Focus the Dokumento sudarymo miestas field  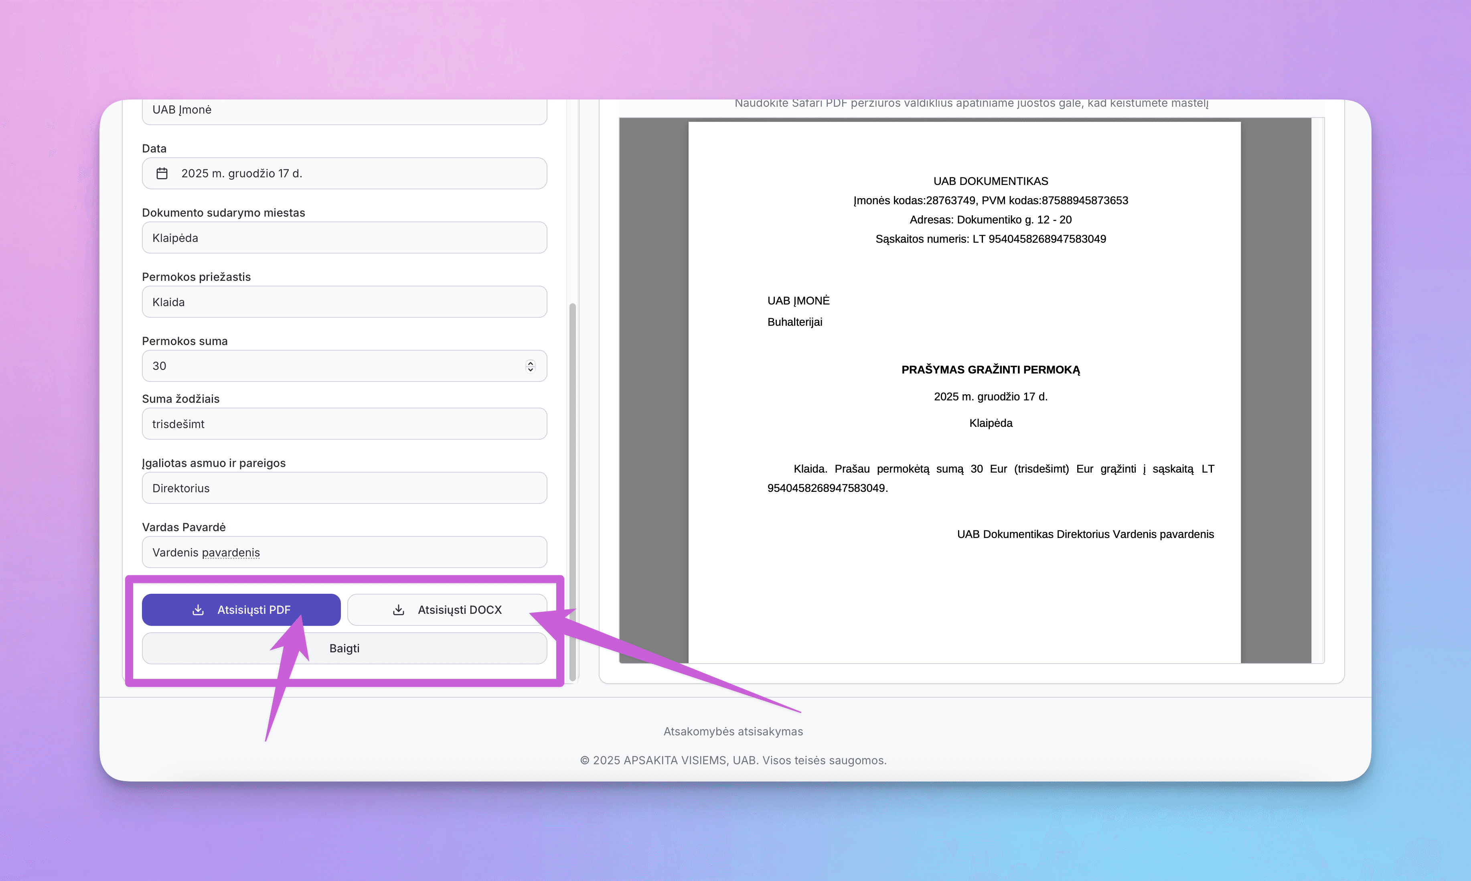tap(344, 238)
